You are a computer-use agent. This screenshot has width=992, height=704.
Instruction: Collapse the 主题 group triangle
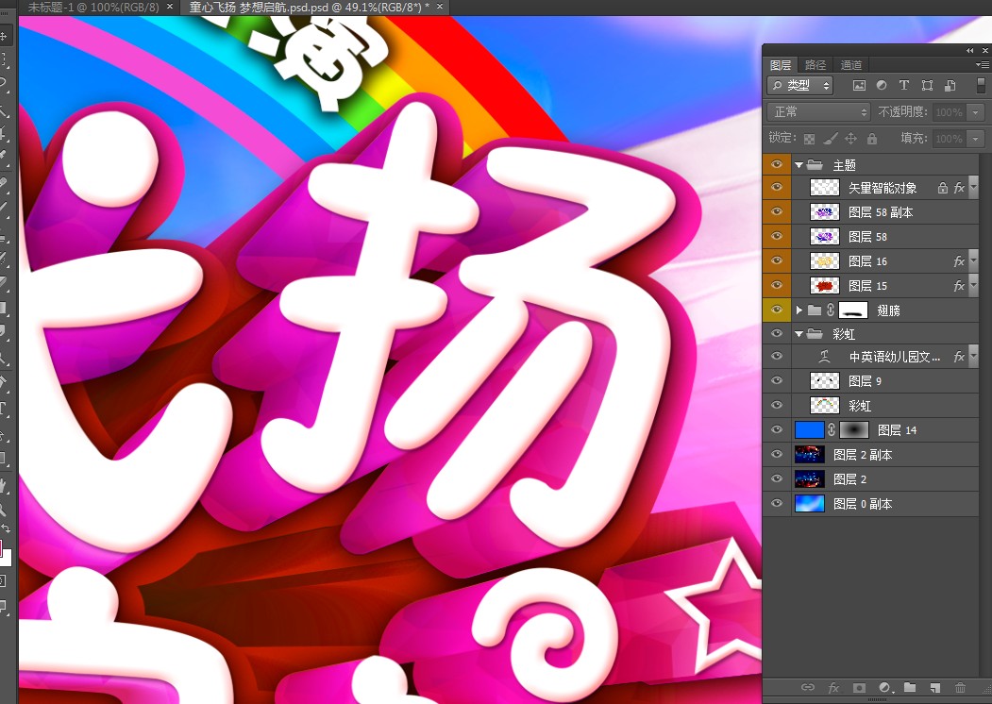pos(799,165)
